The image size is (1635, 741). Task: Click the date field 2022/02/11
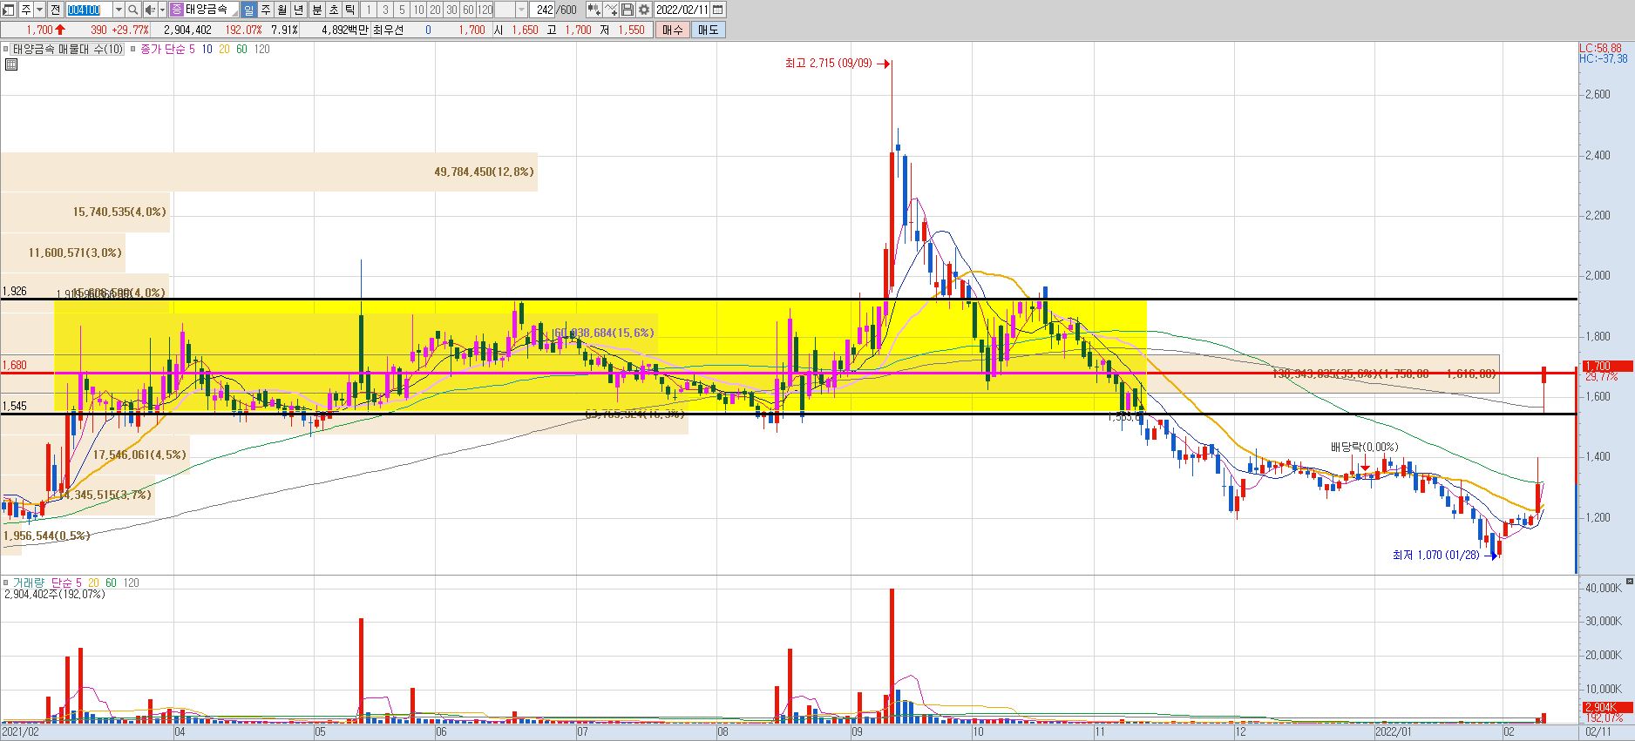[x=682, y=10]
